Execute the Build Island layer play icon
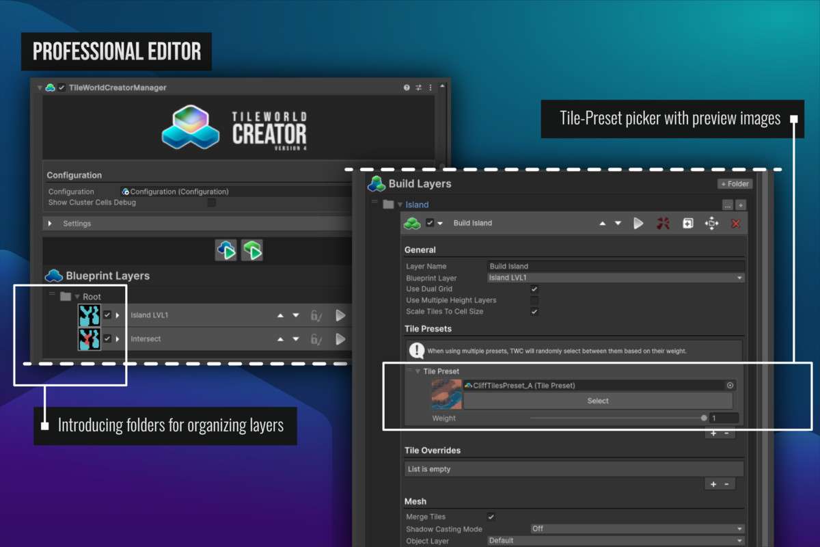Viewport: 820px width, 547px height. point(638,223)
